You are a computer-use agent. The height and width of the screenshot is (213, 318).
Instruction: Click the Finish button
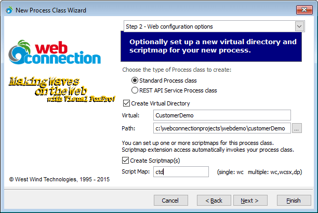coord(294,201)
